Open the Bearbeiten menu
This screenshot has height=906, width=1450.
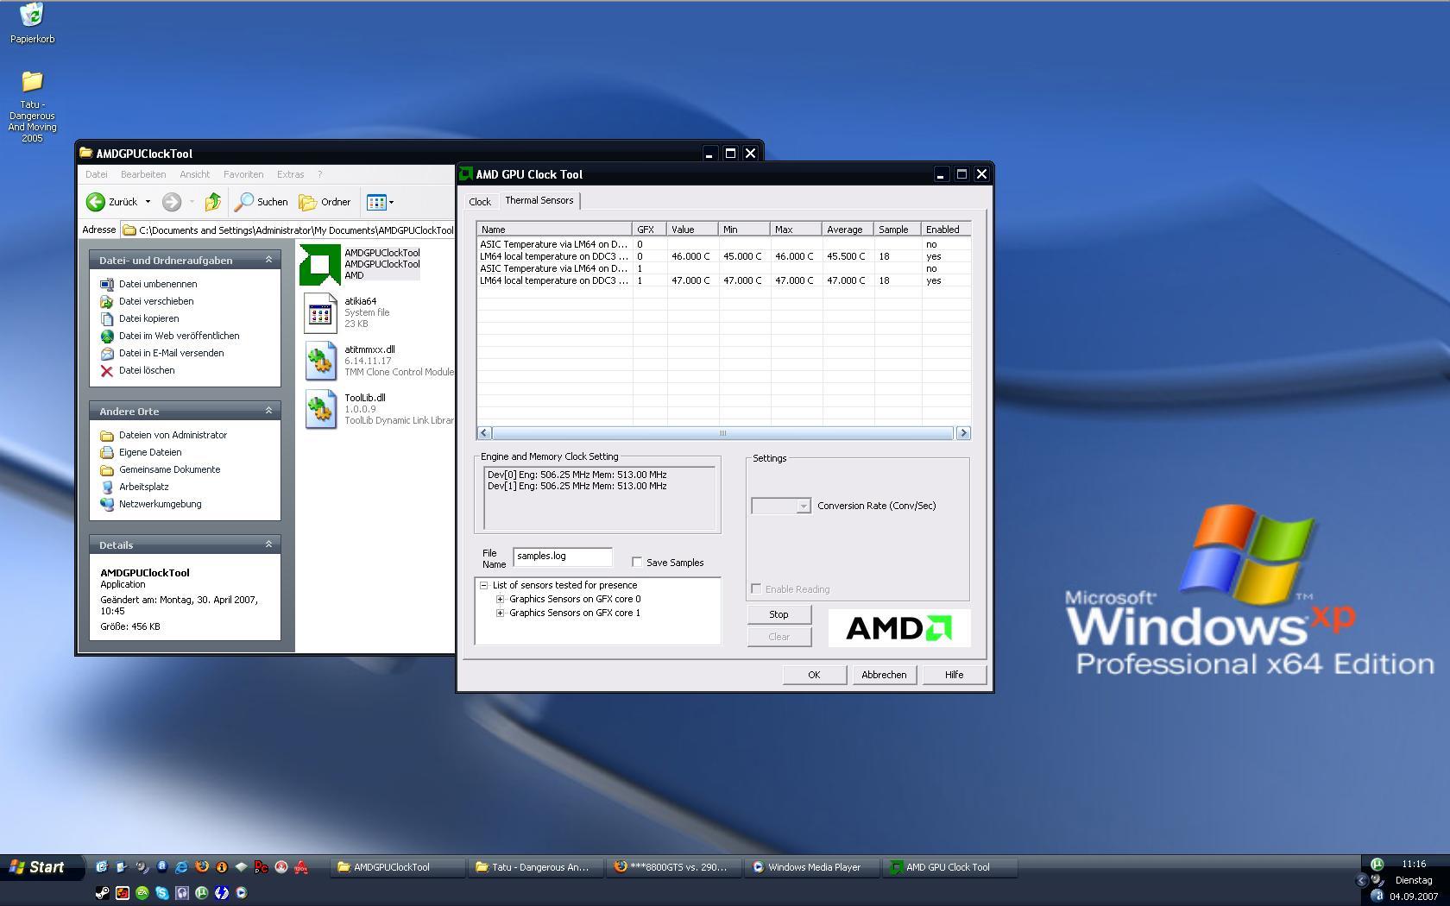click(x=143, y=174)
